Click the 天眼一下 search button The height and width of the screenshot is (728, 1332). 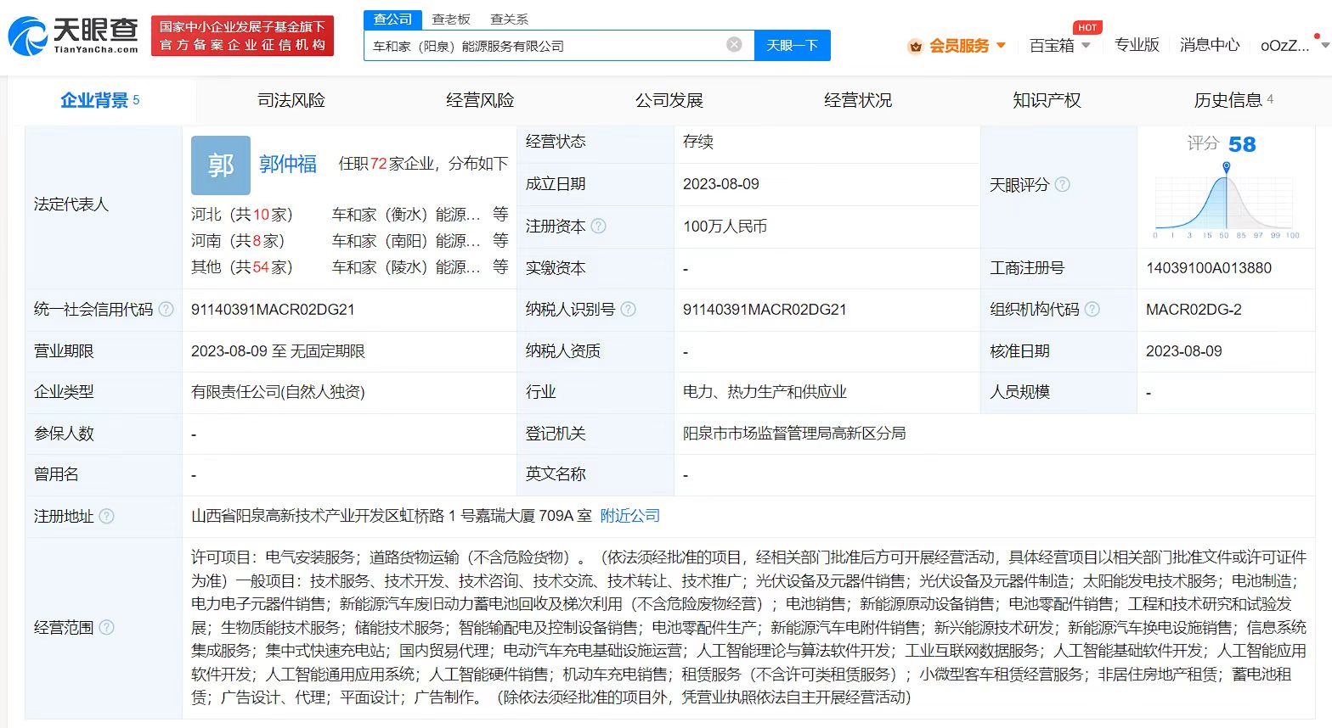coord(792,45)
